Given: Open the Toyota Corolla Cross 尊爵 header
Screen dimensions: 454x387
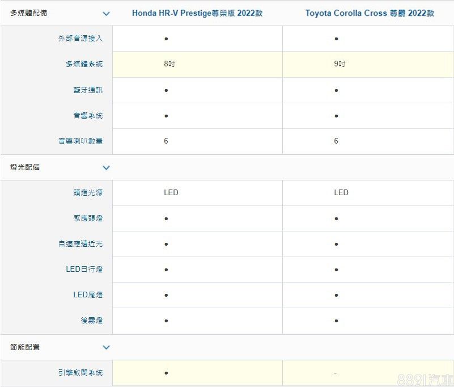Looking at the screenshot, I should coord(370,13).
